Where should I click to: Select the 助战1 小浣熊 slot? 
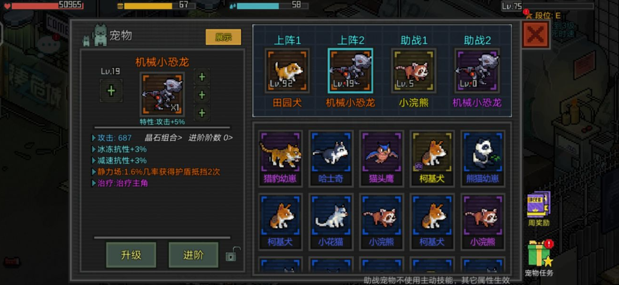(x=413, y=70)
